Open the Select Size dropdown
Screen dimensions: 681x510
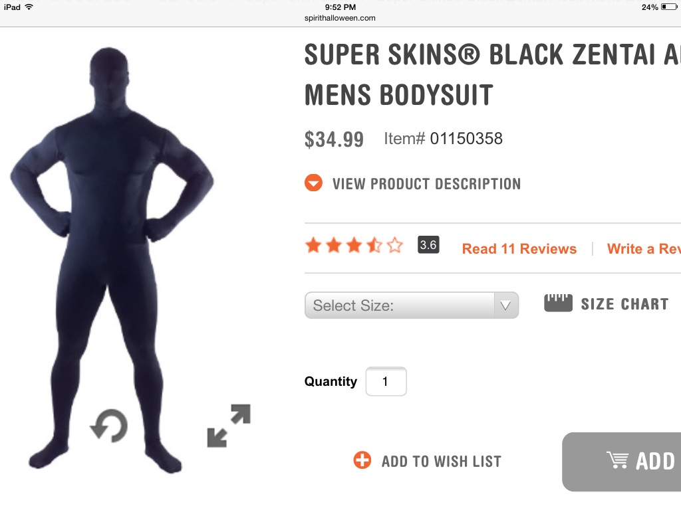(400, 305)
